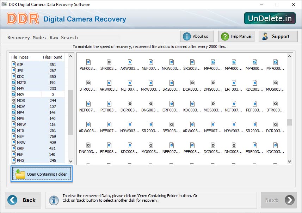Click the recovered files pane scrollbar thumb
302x213 pixels.
coord(289,122)
